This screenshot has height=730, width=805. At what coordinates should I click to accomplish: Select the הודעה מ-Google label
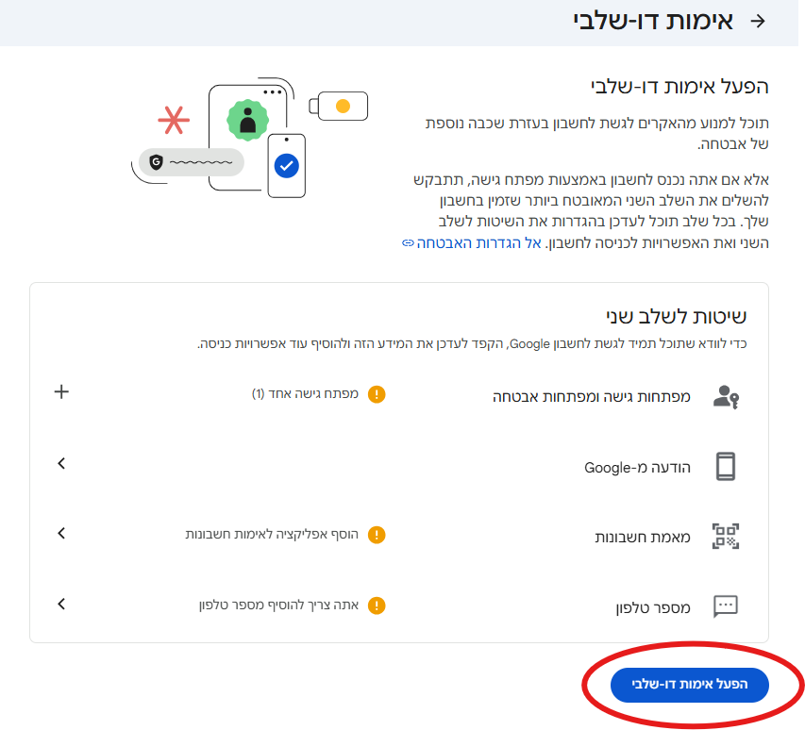tap(638, 468)
